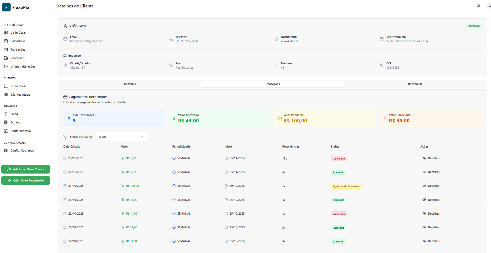Click the flavioaltimari@gmail.com email text
The height and width of the screenshot is (253, 491).
tap(86, 41)
